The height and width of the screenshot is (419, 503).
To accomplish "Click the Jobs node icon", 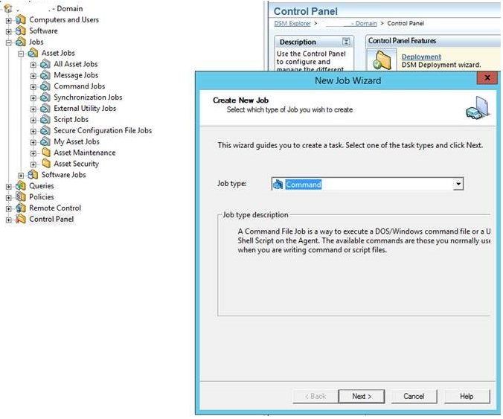I will click(x=21, y=42).
